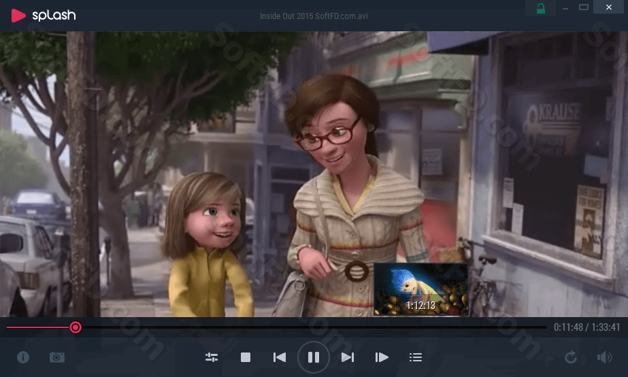628x377 pixels.
Task: Click the file title Inside Out 2015 SoftFD.com.avi
Action: tap(314, 16)
